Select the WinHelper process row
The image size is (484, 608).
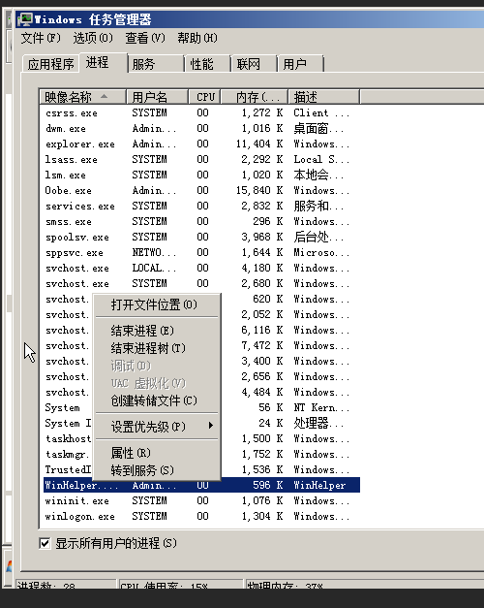(x=201, y=485)
